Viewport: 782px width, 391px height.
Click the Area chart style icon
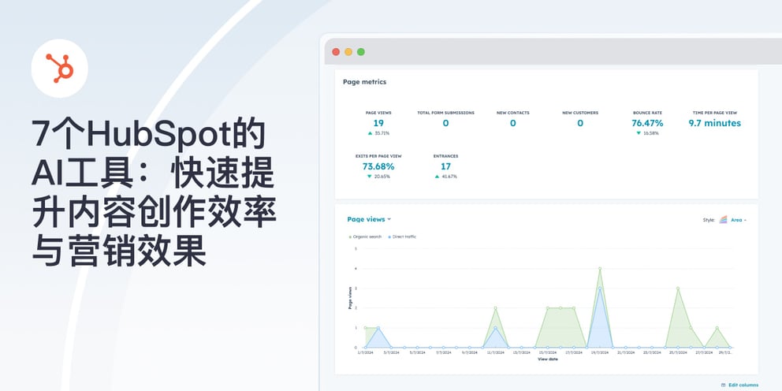click(x=723, y=220)
